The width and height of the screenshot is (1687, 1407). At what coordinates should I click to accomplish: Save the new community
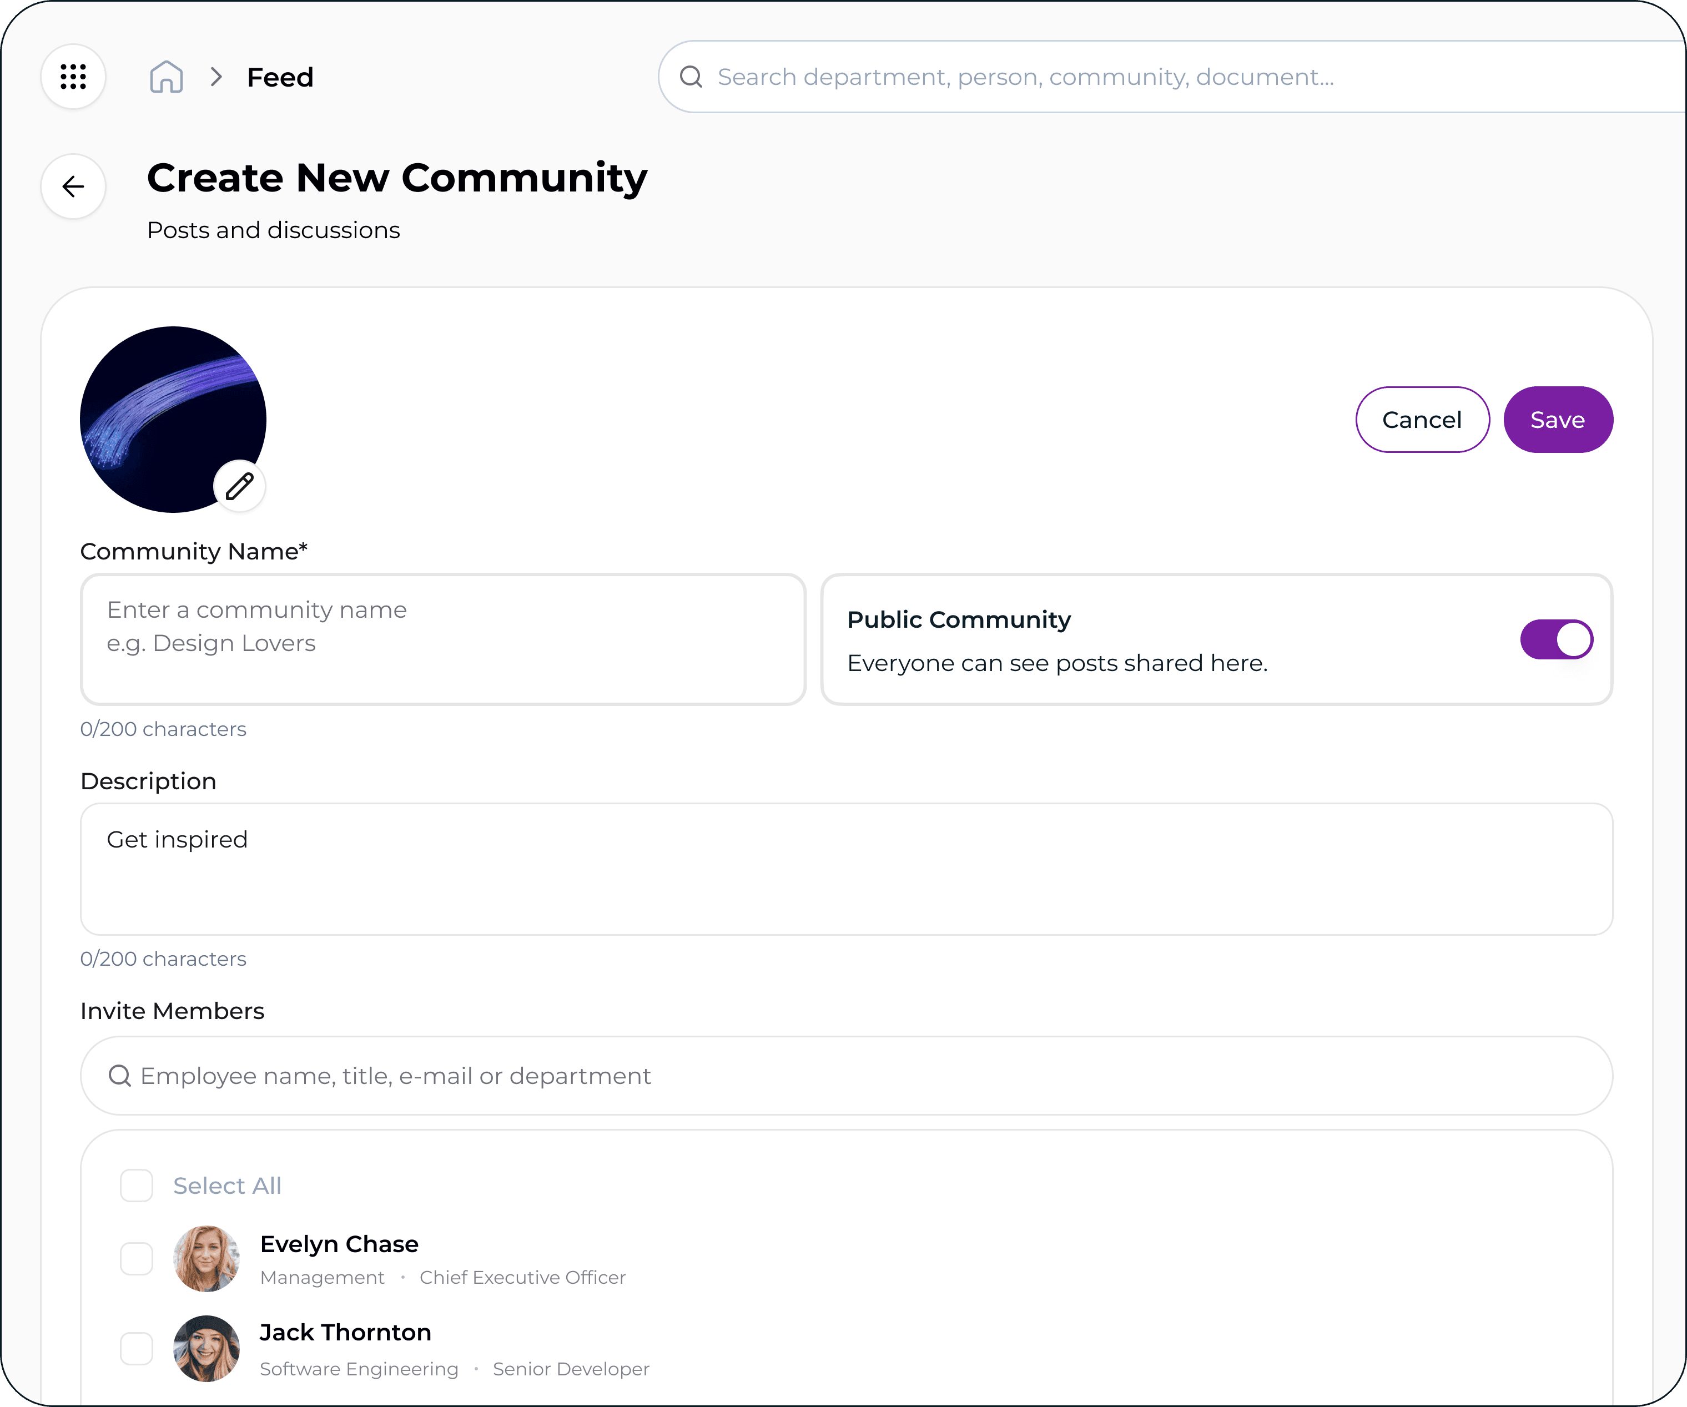(1557, 419)
